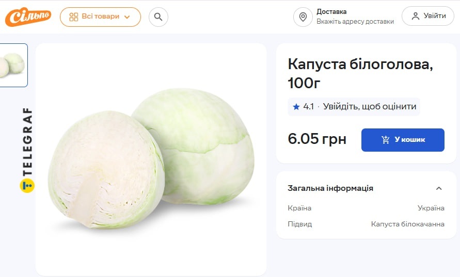Click the yellow Telegraf logo icon
The width and height of the screenshot is (460, 277).
(27, 186)
